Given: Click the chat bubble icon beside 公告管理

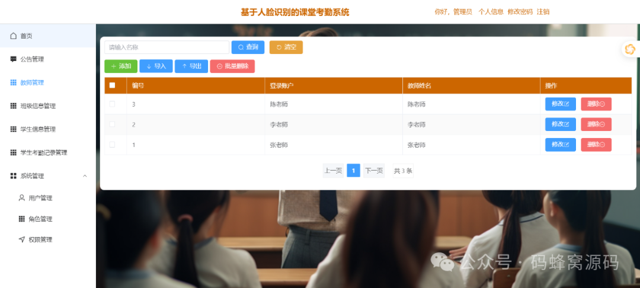Looking at the screenshot, I should pos(14,59).
